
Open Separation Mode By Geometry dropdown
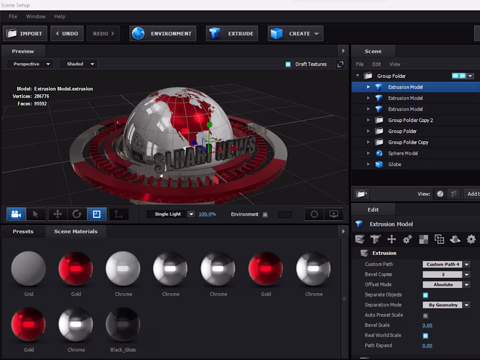point(466,305)
